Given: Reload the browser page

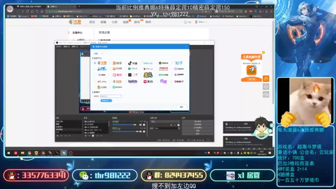Looking at the screenshot, I should pyautogui.click(x=27, y=11).
